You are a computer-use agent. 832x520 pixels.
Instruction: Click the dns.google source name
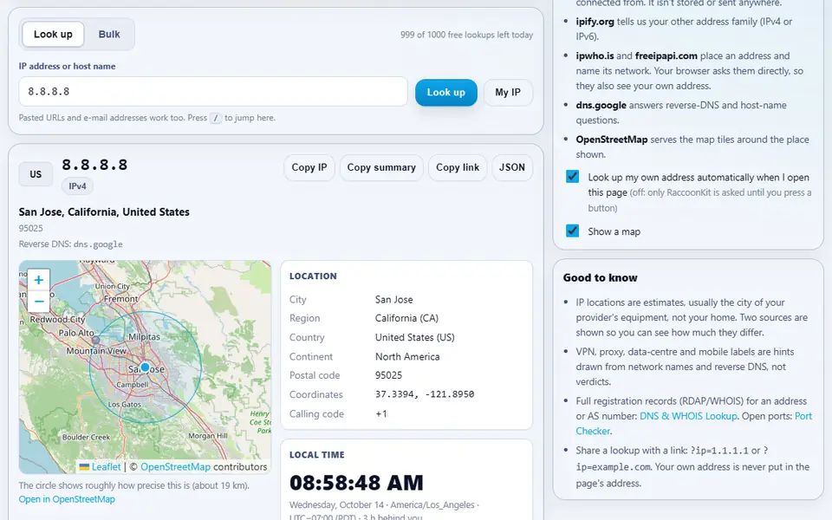pos(601,106)
